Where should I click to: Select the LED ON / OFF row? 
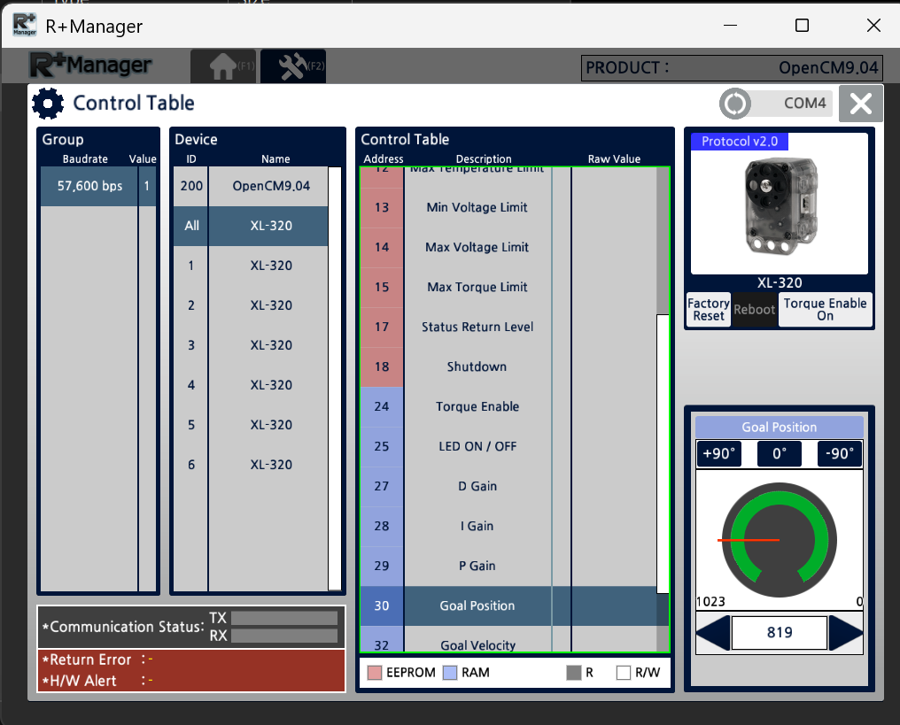(x=508, y=446)
